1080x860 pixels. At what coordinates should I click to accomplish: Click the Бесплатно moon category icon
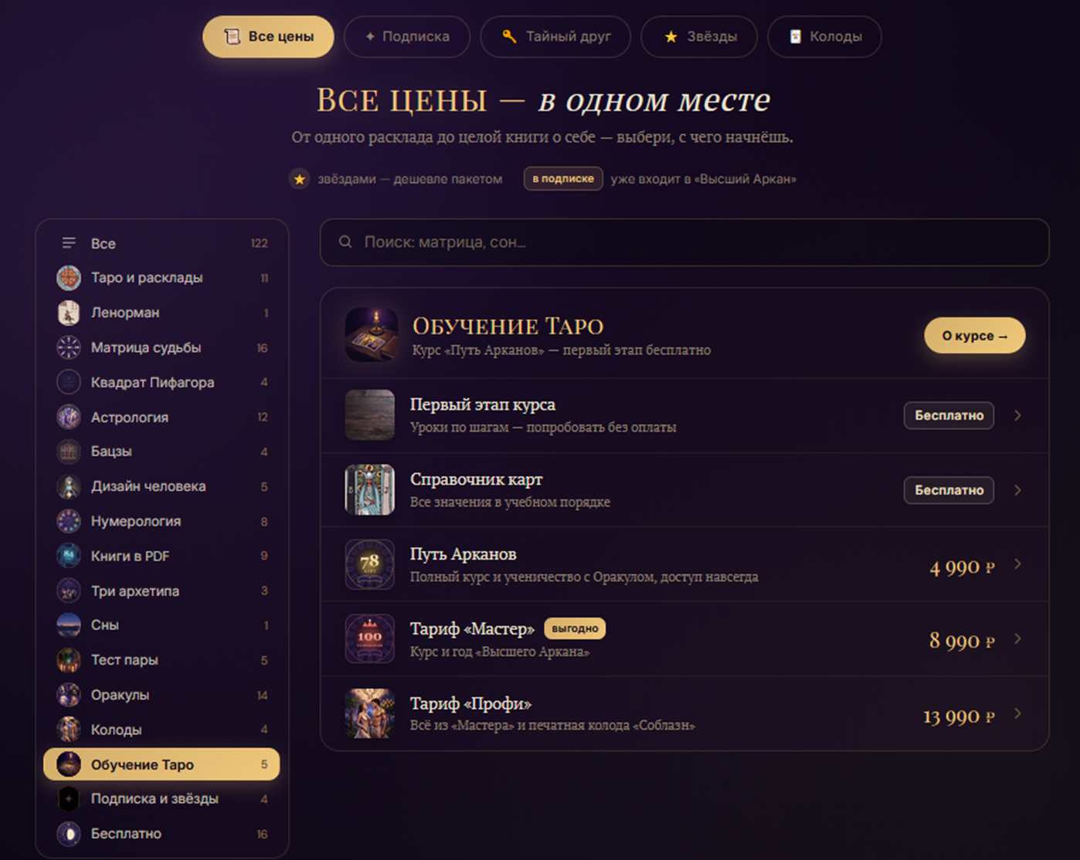pos(69,834)
